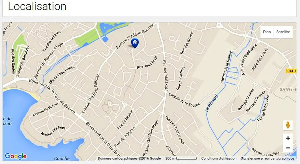
Task: Zoom out with the minus button
Action: pyautogui.click(x=288, y=148)
